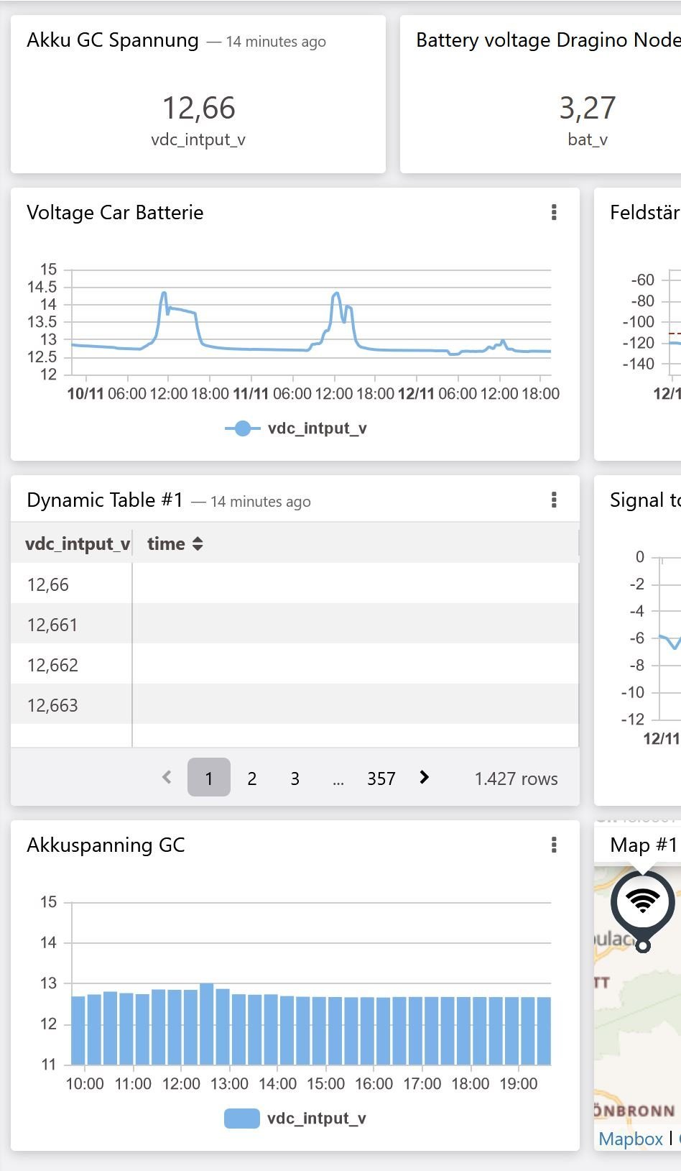This screenshot has width=681, height=1171.
Task: Open Akkuspanning GC widget options menu
Action: point(554,845)
